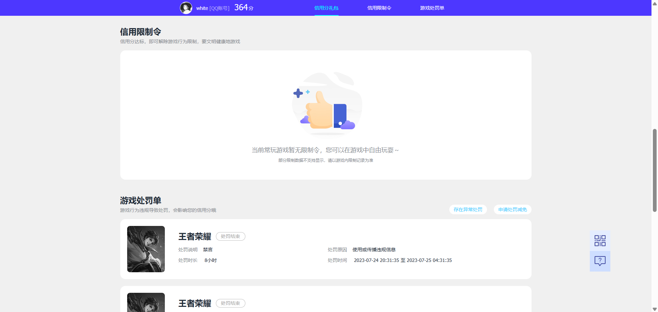The width and height of the screenshot is (658, 312).
Task: Click the 使用或传播违规信息 penalty reason
Action: pyautogui.click(x=374, y=250)
